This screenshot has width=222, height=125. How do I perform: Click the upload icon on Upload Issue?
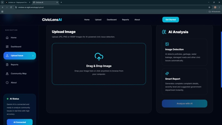click(7, 56)
